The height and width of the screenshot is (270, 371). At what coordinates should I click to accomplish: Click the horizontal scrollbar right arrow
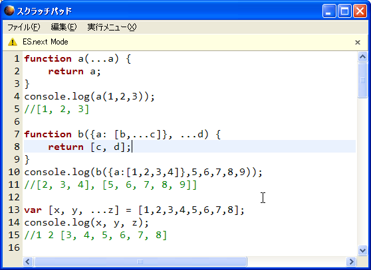click(351, 261)
